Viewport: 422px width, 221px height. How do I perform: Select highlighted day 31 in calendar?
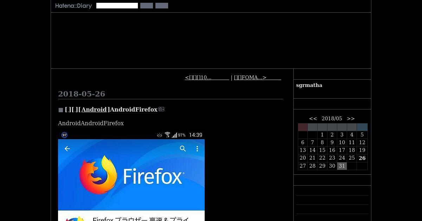pos(342,166)
